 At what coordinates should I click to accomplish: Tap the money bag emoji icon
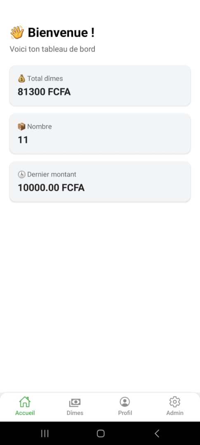pyautogui.click(x=21, y=79)
